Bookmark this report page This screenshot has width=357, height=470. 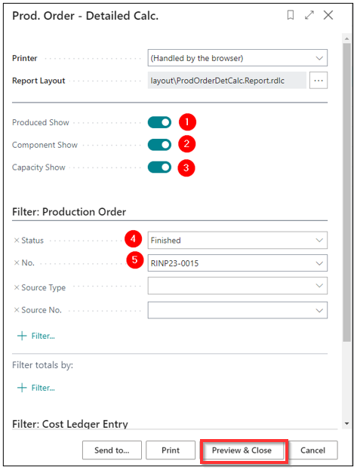point(291,15)
